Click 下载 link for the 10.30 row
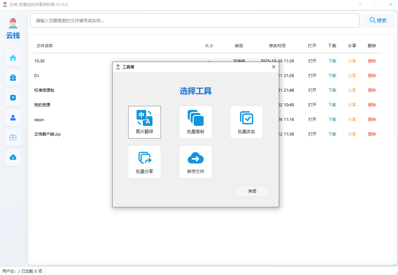The height and width of the screenshot is (275, 398). pyautogui.click(x=332, y=61)
